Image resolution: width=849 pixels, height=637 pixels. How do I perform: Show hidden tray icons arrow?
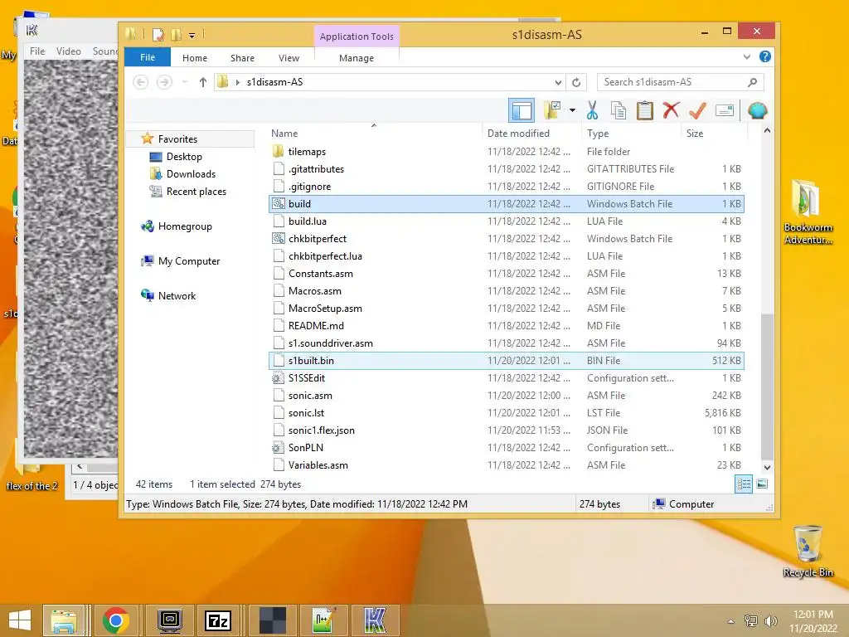[730, 621]
